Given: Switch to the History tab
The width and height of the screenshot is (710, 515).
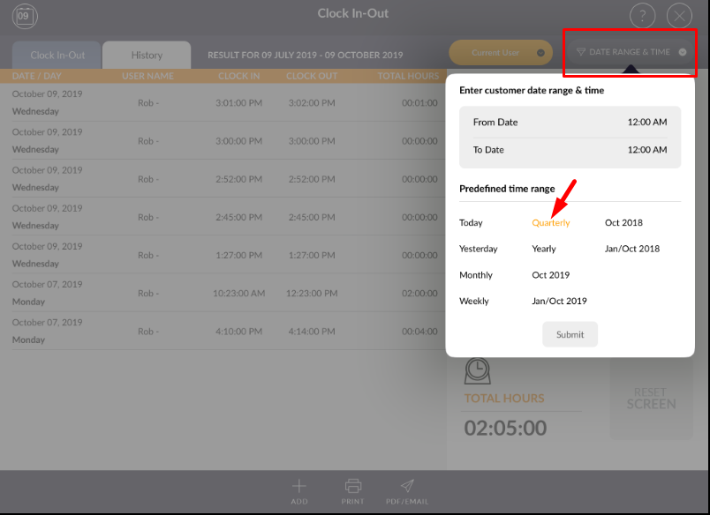Looking at the screenshot, I should pos(147,55).
